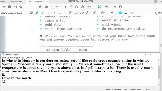The image size is (162, 91).
Task: Click the star bookmark icon
Action: coord(4,7)
